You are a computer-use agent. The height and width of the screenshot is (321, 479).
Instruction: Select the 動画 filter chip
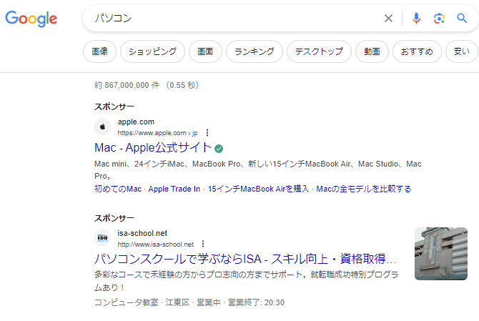[x=372, y=51]
